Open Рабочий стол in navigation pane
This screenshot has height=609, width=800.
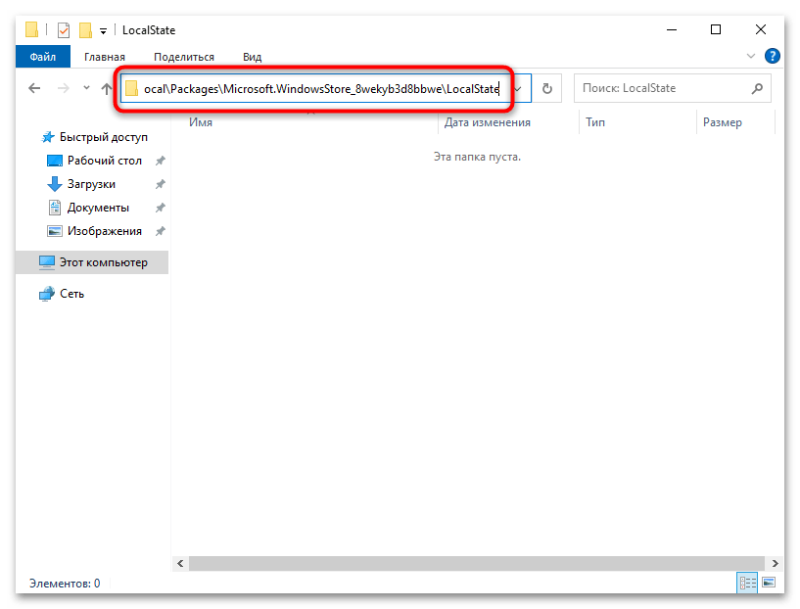click(x=104, y=161)
